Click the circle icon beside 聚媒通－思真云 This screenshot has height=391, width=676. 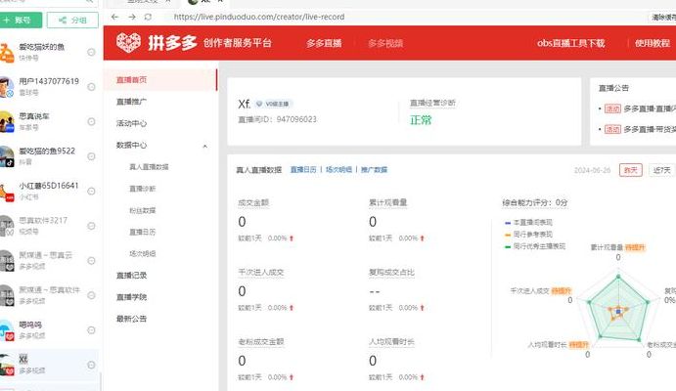[91, 261]
